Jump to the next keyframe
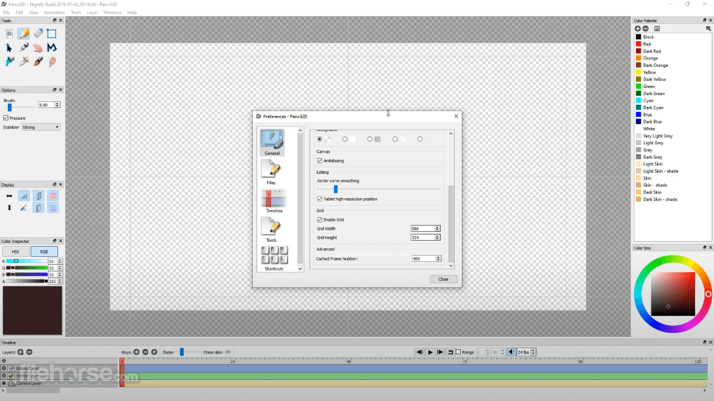 point(440,352)
